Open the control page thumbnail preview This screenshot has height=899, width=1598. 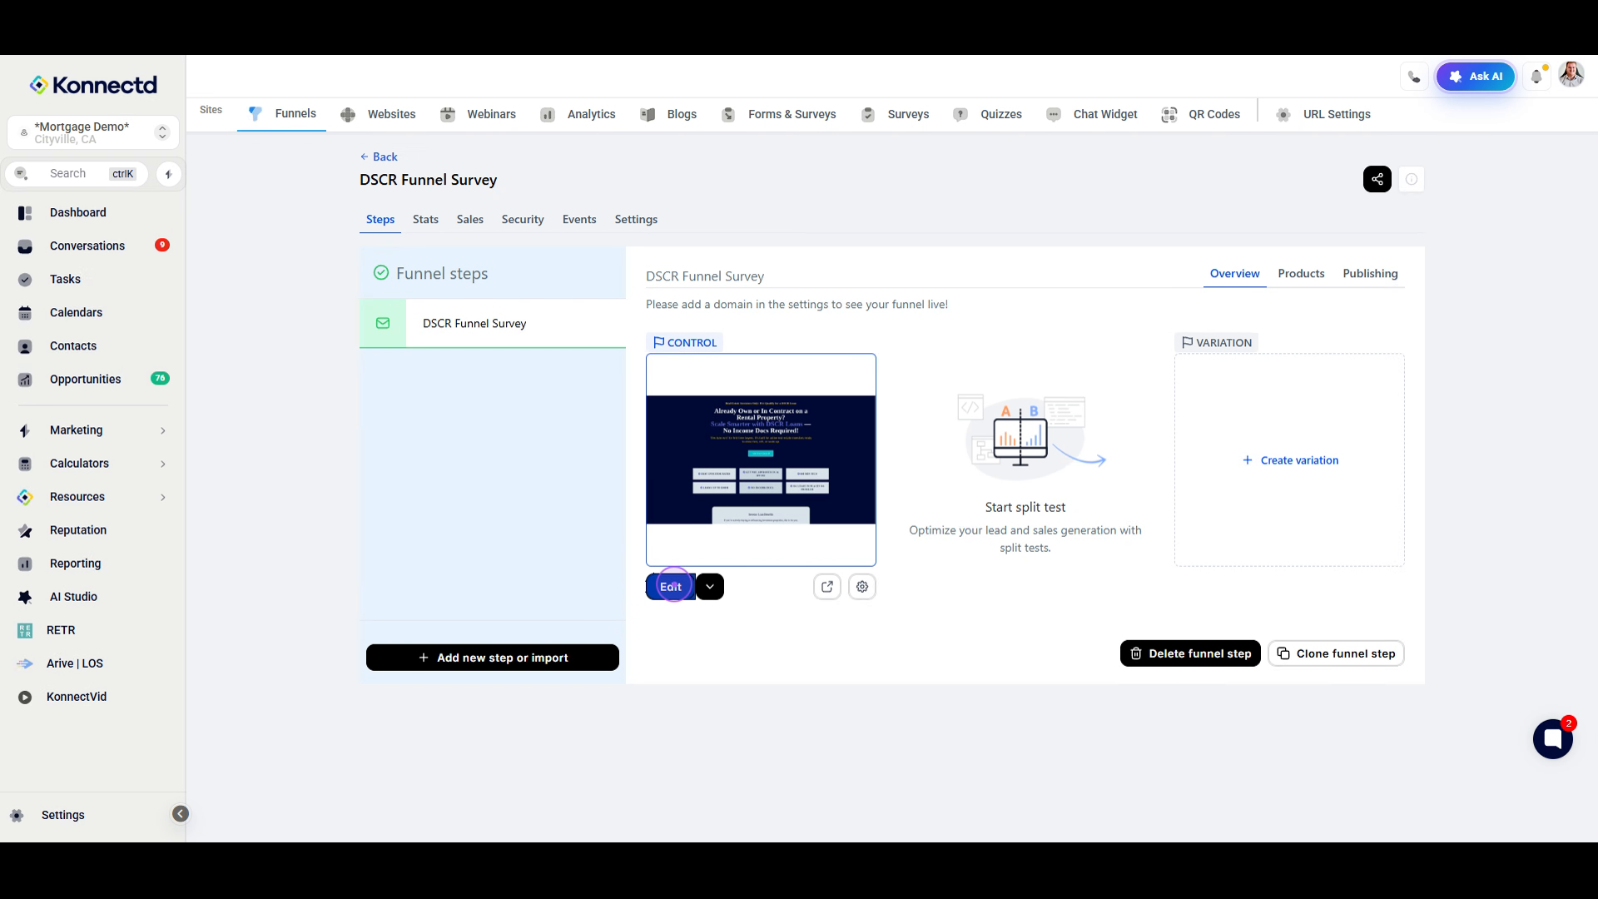(x=761, y=459)
